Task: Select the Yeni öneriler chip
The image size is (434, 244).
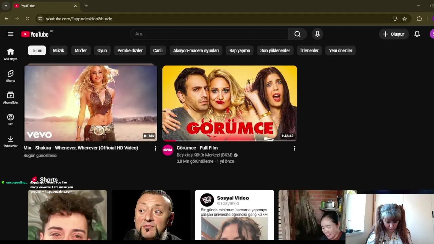Action: coord(340,50)
